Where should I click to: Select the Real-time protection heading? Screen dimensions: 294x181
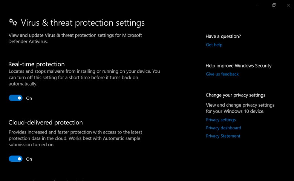[37, 64]
